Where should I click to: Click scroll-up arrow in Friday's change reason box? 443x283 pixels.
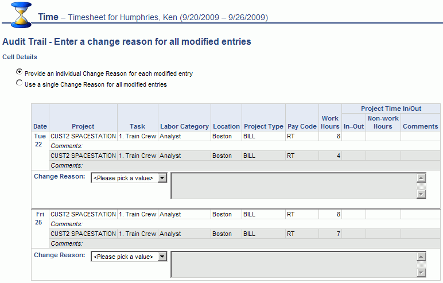pos(421,257)
